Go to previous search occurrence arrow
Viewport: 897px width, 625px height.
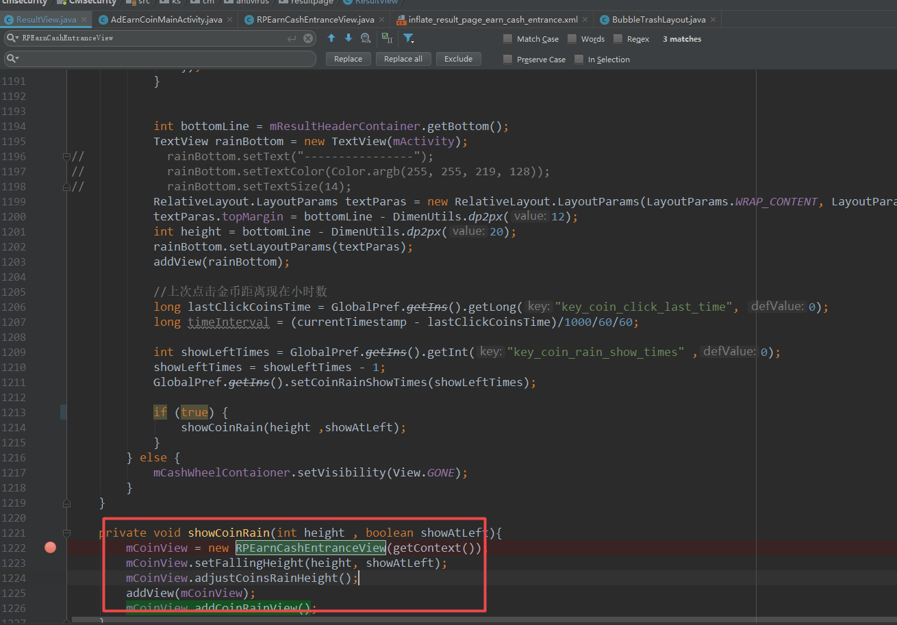[331, 38]
